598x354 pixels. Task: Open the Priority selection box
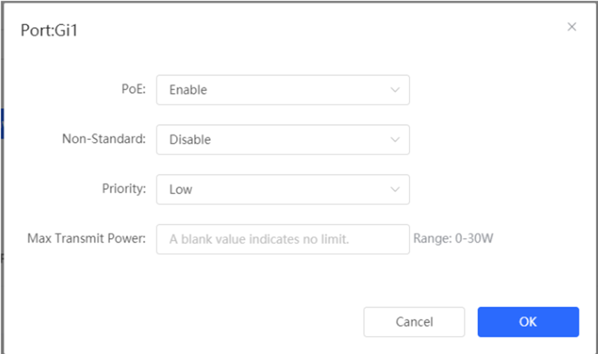[x=283, y=189]
